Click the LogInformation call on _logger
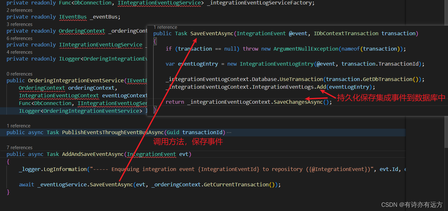The height and width of the screenshot is (211, 448). point(65,169)
